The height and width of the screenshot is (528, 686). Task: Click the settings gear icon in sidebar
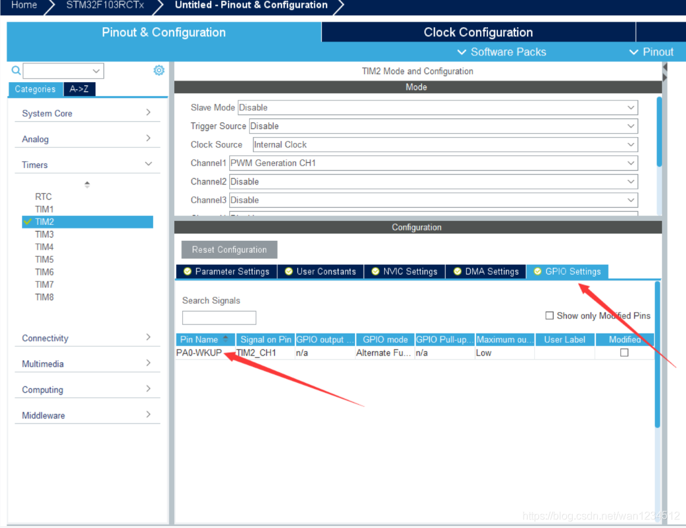[x=159, y=70]
